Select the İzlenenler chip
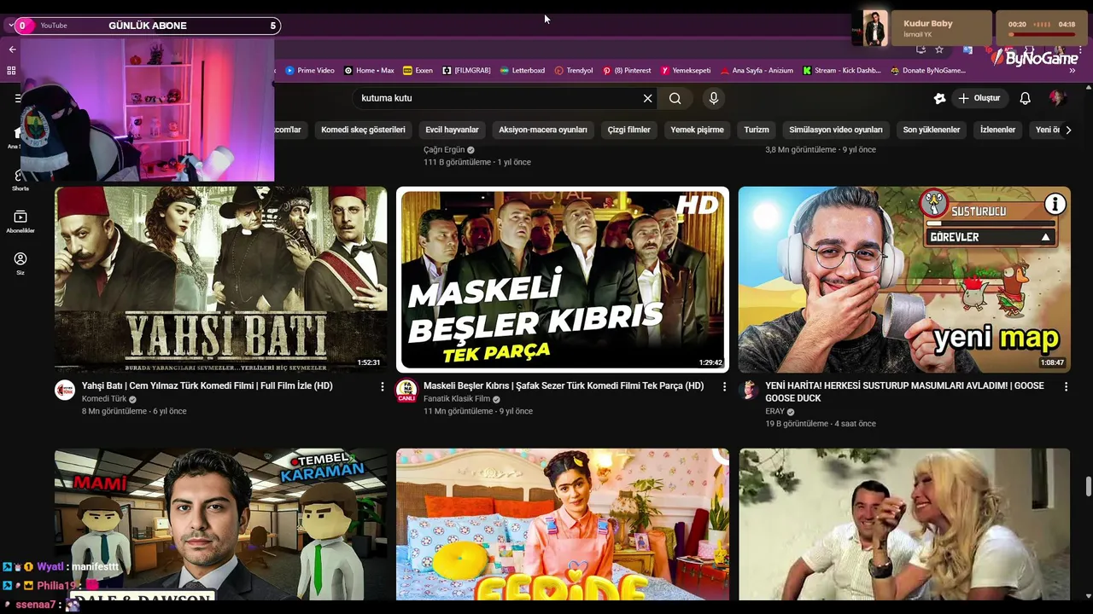This screenshot has height=614, width=1093. point(997,130)
